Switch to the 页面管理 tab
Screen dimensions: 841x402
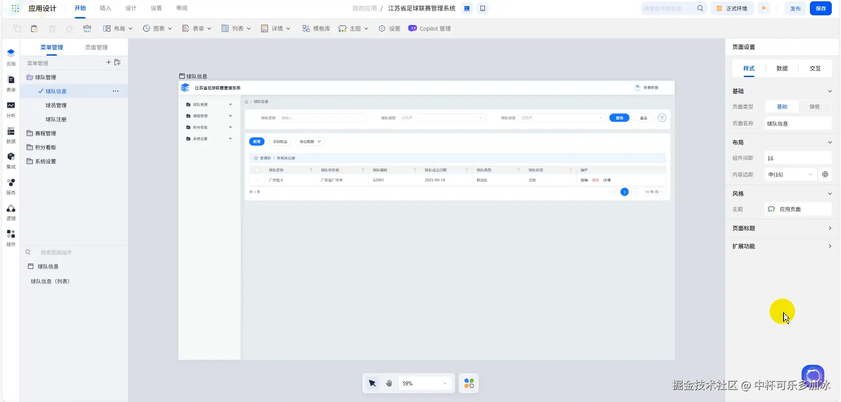[x=96, y=47]
